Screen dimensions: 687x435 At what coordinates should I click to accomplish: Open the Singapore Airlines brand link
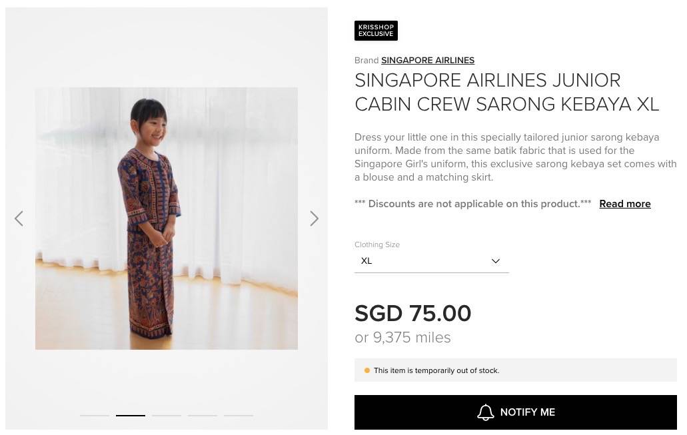(428, 61)
